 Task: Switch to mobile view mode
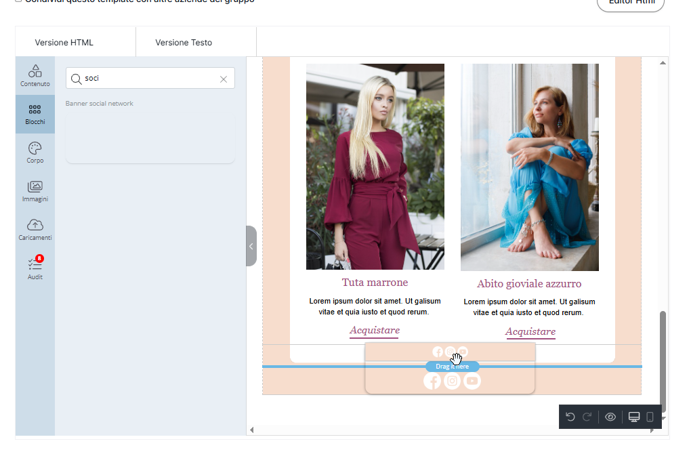click(x=650, y=417)
